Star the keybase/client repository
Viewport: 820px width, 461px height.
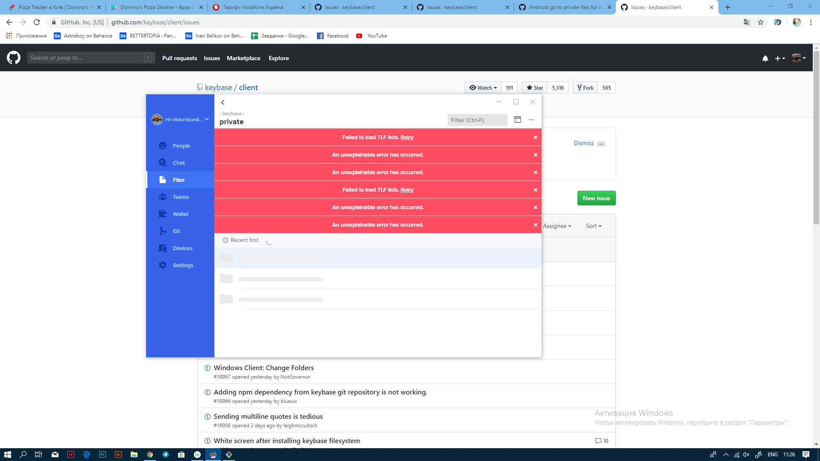point(534,88)
